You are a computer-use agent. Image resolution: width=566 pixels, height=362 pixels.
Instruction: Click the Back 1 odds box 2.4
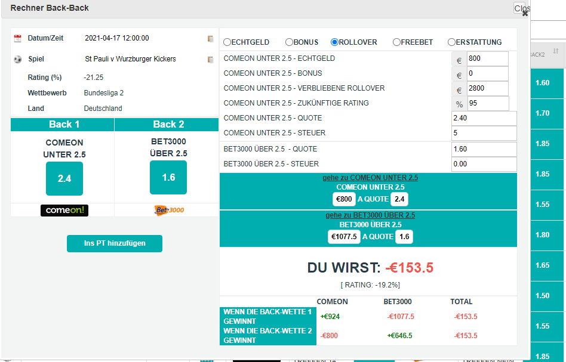pos(64,178)
